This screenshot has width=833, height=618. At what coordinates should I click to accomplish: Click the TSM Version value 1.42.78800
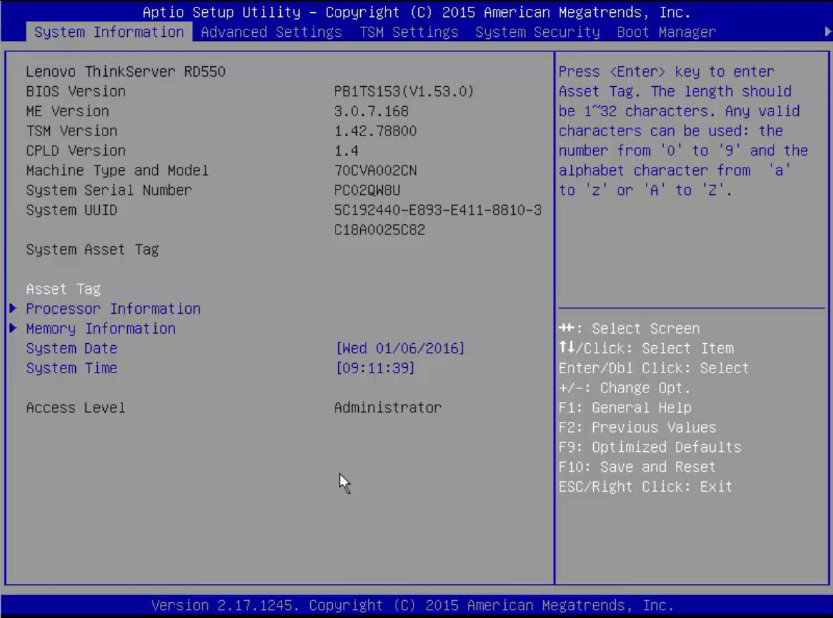[375, 131]
